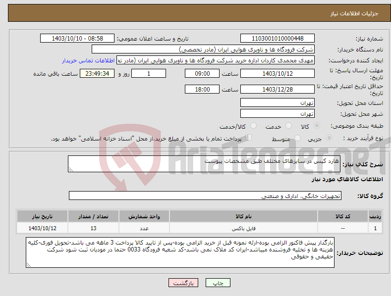The height and width of the screenshot is (296, 391).
Task: Click the تاریخ نیاز column header
Action: [x=43, y=216]
